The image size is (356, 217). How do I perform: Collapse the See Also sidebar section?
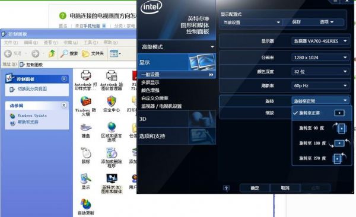pos(64,106)
